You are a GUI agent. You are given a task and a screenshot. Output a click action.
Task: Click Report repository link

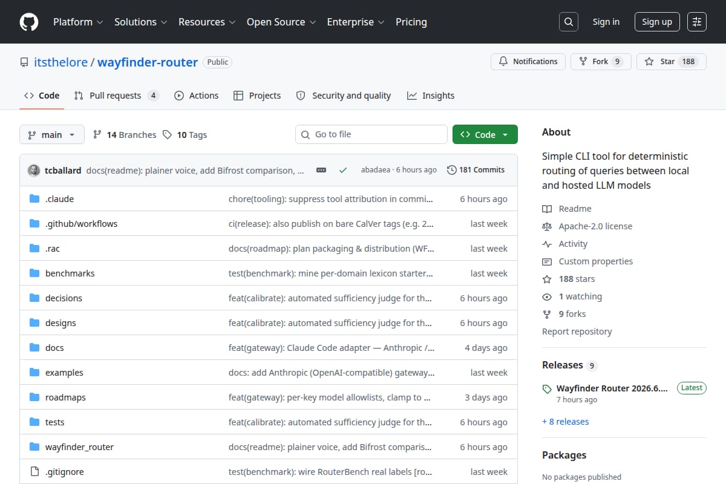click(x=577, y=332)
